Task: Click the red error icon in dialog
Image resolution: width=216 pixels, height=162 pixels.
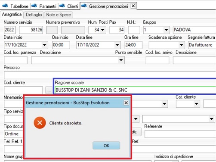Action: [40, 123]
